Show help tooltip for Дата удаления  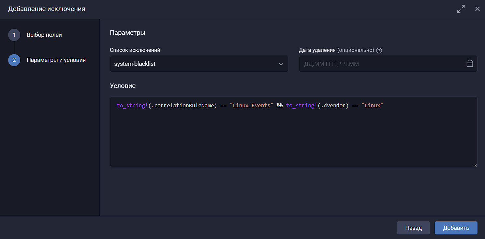tap(379, 51)
